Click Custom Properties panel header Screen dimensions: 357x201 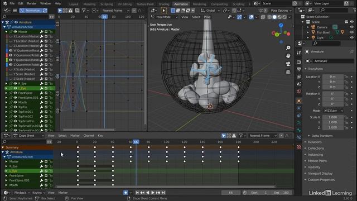[321, 180]
